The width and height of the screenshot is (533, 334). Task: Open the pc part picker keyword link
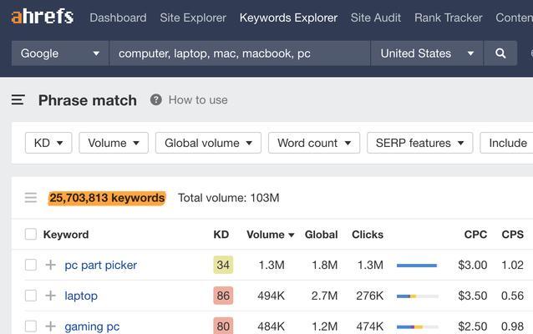(x=100, y=265)
